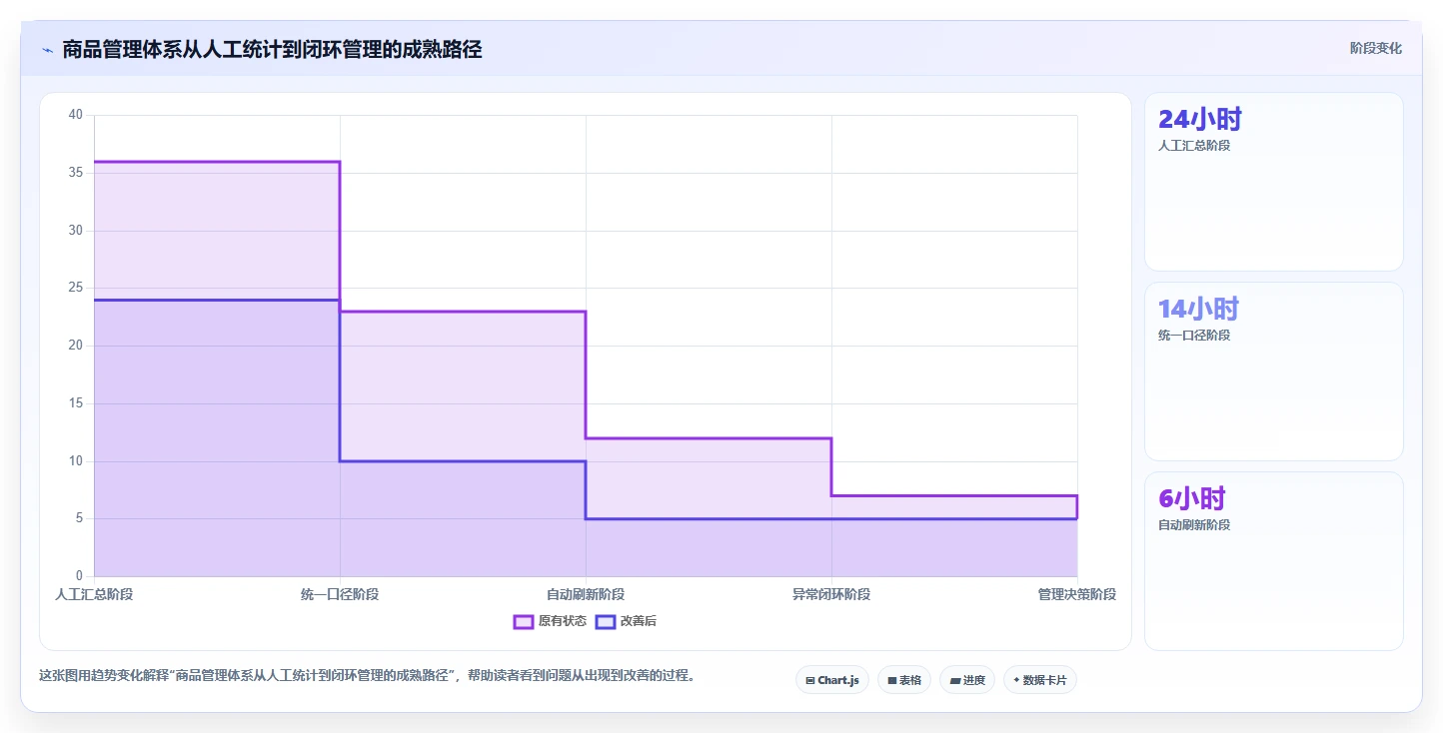Screen dimensions: 1443x733
Task: Select the 24小时 stat value
Action: pos(1200,119)
